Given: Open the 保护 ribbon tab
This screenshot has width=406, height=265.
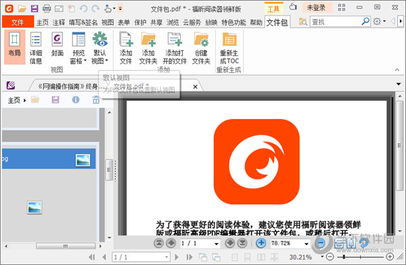Looking at the screenshot, I should [x=140, y=22].
